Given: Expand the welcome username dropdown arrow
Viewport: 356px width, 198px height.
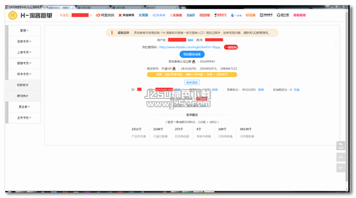Looking at the screenshot, I should 91,15.
